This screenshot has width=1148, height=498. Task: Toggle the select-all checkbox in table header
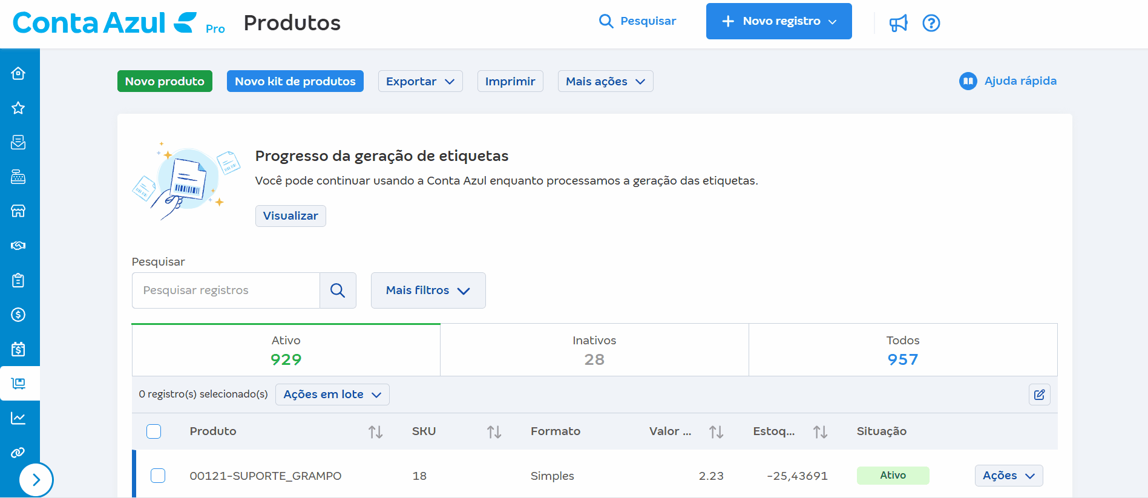click(x=154, y=431)
